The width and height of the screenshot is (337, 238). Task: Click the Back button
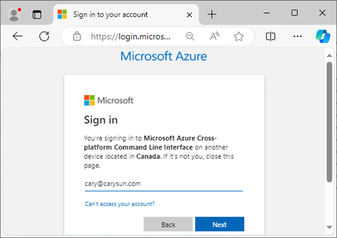[x=168, y=224]
